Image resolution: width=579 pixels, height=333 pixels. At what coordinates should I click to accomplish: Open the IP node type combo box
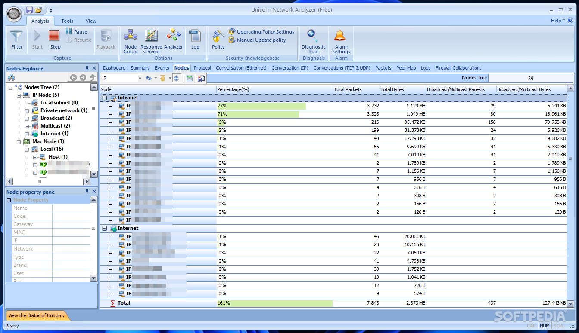(121, 78)
